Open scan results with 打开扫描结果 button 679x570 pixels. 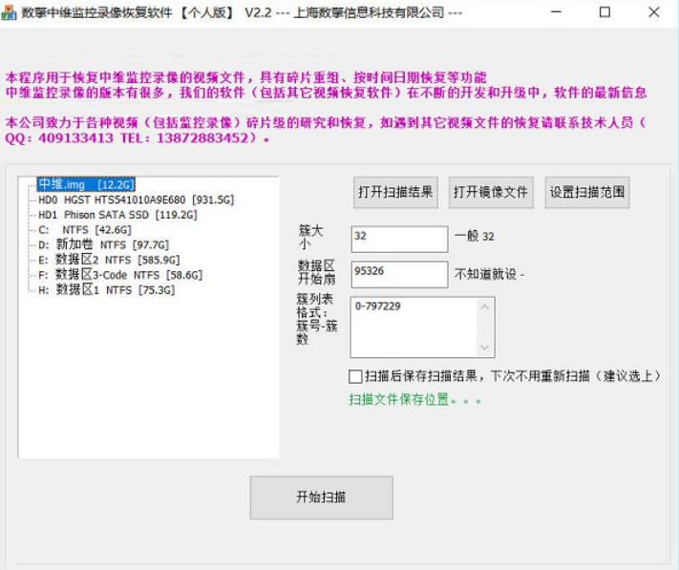pyautogui.click(x=395, y=192)
